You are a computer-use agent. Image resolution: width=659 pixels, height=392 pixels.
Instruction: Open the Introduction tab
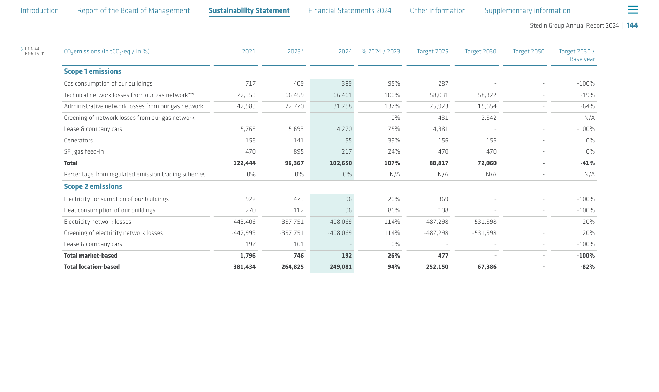coord(39,11)
